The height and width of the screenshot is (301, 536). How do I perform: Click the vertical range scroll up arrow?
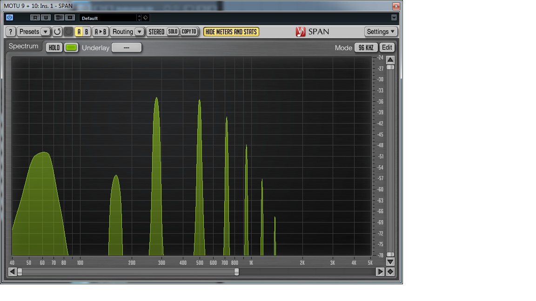click(390, 60)
